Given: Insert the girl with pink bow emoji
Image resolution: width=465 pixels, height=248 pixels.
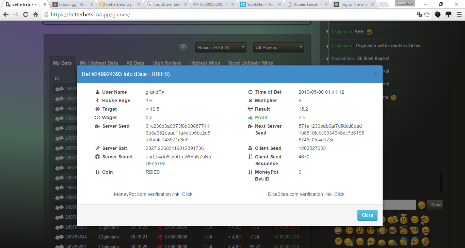Looking at the screenshot, I should tap(349, 230).
